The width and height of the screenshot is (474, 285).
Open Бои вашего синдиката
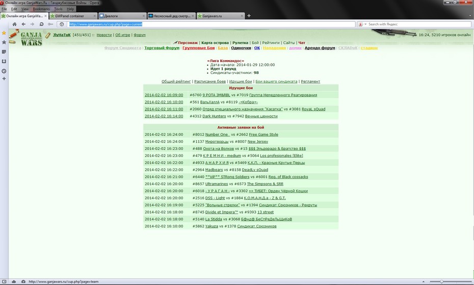point(276,82)
